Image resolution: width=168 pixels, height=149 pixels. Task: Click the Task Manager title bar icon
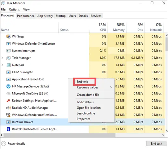coord(3,3)
